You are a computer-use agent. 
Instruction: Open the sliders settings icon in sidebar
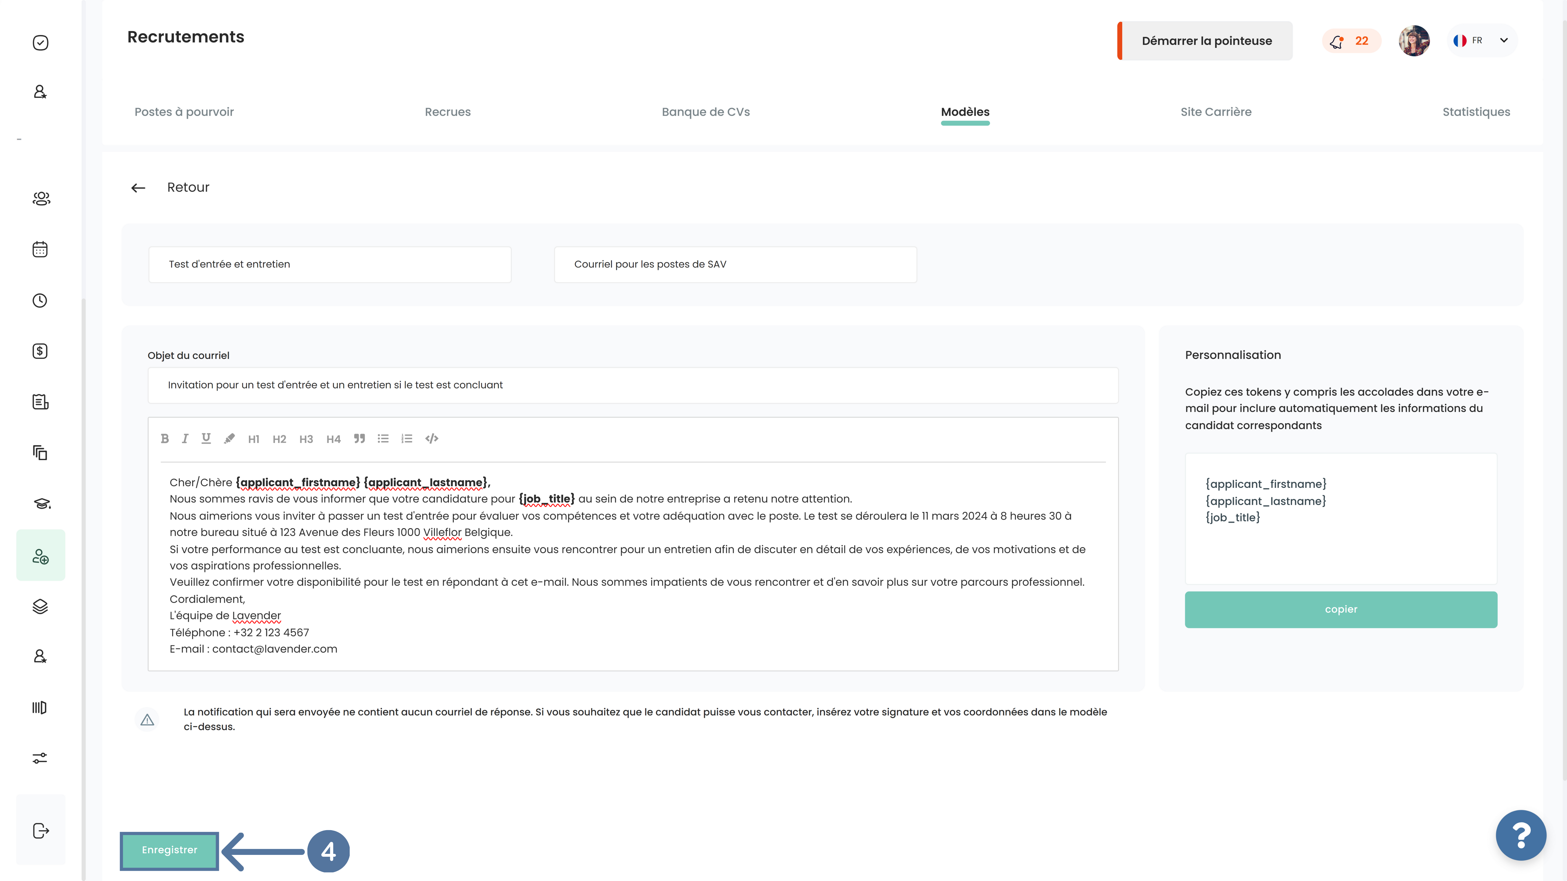pos(40,758)
